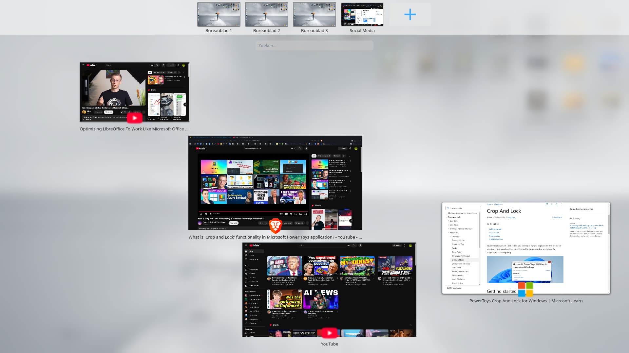Click account avatar in YouTube home window

click(x=410, y=245)
